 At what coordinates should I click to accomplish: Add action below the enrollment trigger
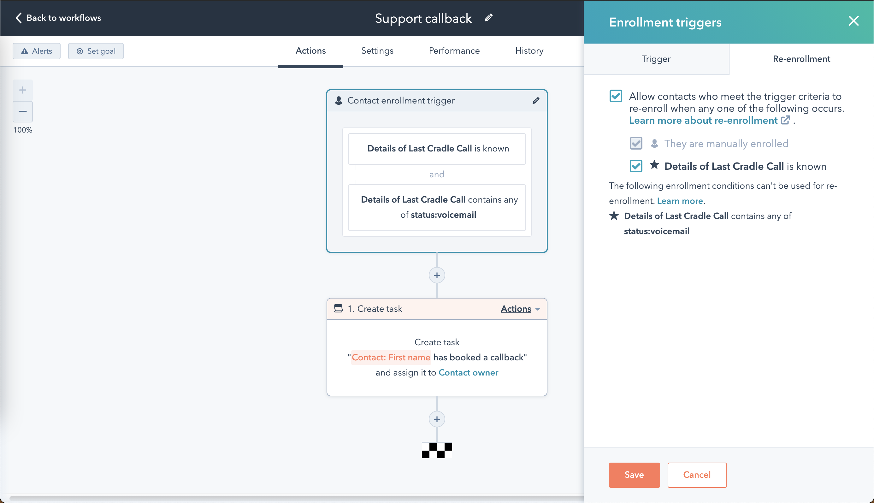click(437, 275)
